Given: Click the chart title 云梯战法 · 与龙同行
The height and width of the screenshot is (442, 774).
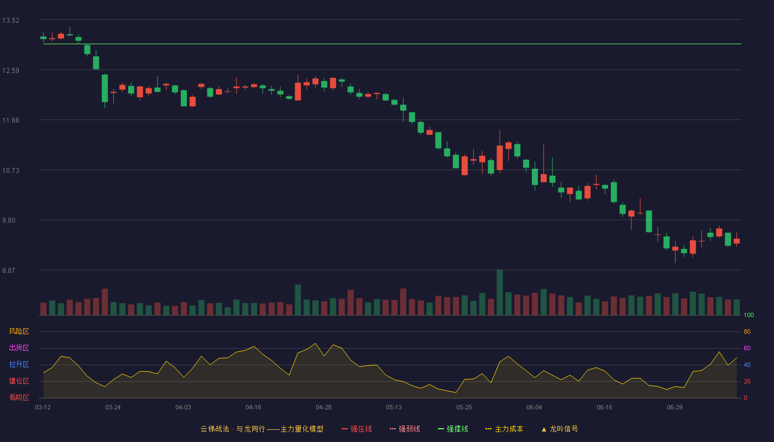Looking at the screenshot, I should 233,429.
